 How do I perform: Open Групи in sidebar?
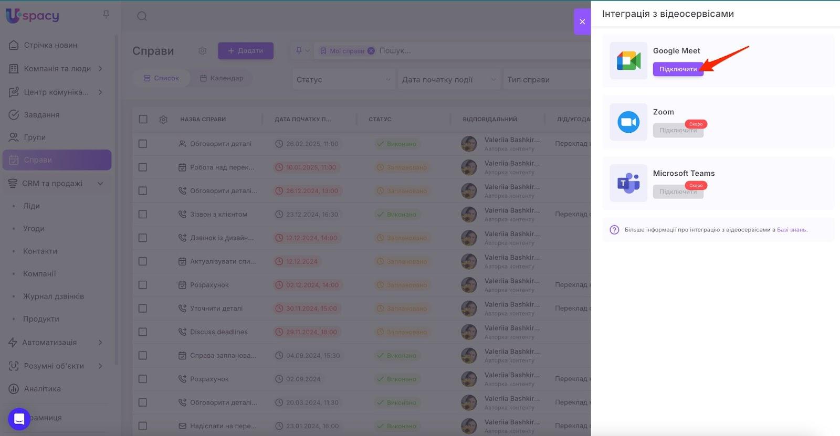tap(35, 137)
